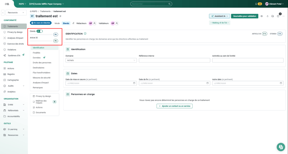The width and height of the screenshot is (288, 154).
Task: Click the Privacy by design sidebar icon
Action: (x=5, y=32)
